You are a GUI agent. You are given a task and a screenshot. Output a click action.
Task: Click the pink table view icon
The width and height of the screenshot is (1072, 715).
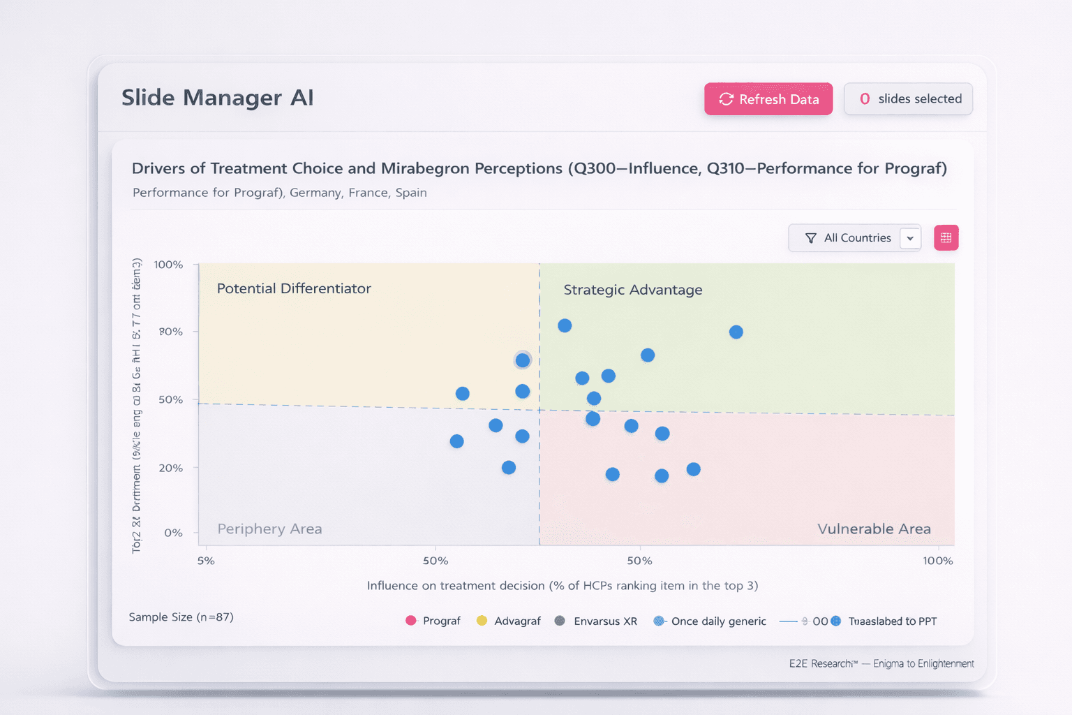coord(946,238)
